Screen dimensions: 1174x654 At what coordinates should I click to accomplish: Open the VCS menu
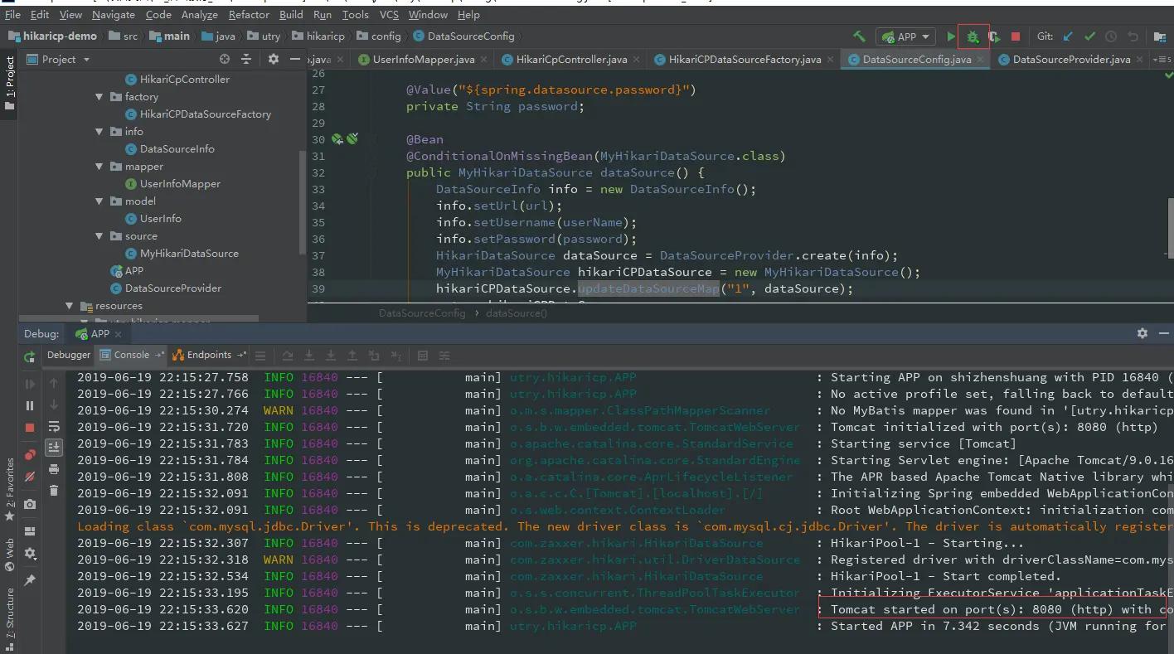389,15
